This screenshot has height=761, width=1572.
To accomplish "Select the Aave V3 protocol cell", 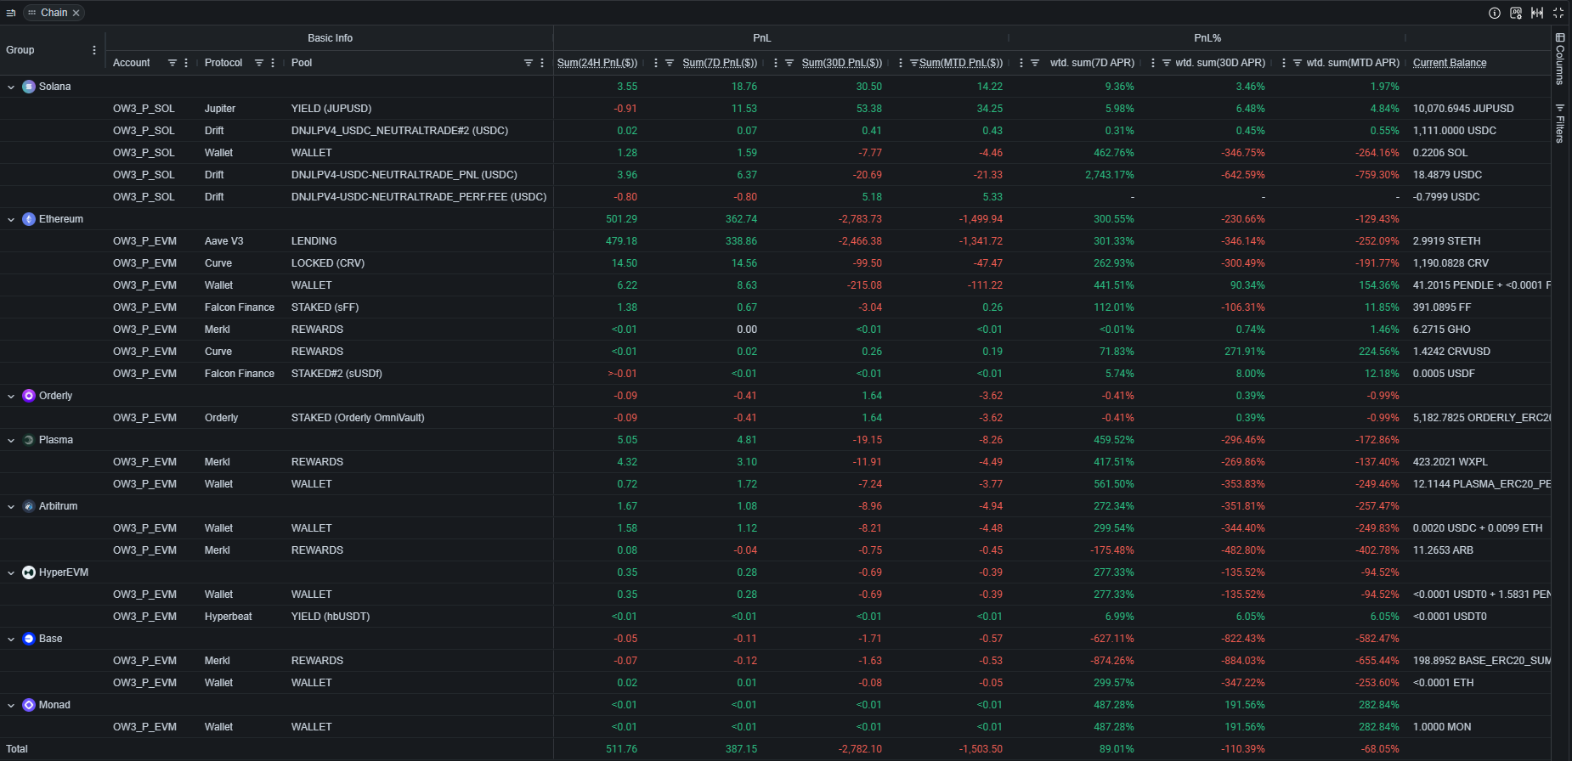I will tap(223, 241).
